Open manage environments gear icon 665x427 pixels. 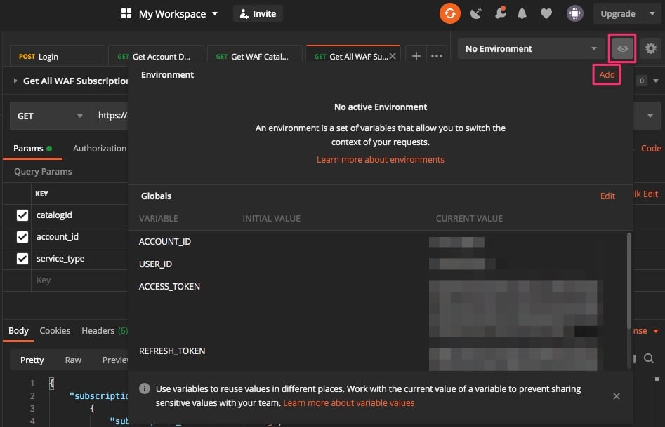pyautogui.click(x=650, y=48)
